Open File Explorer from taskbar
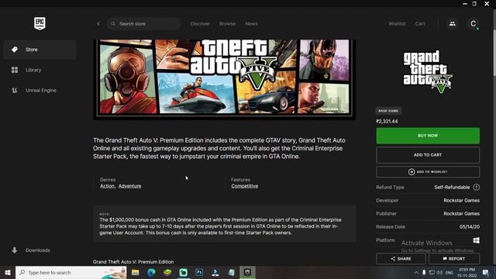496x279 pixels. (136, 272)
